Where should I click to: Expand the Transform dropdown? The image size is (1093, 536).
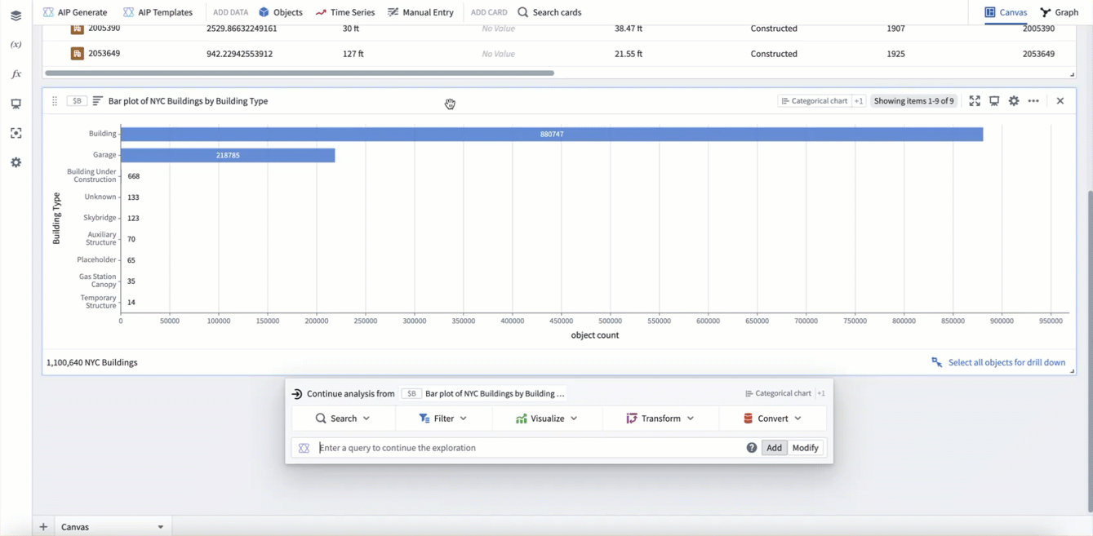click(660, 419)
